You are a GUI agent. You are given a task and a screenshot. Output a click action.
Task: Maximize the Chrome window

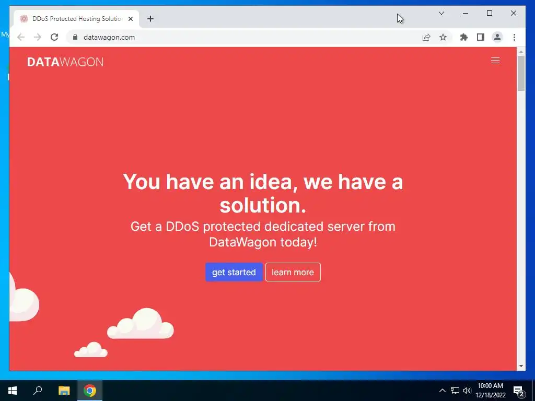(489, 13)
